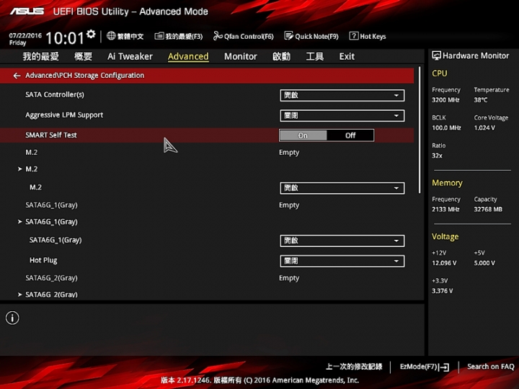Click the Search on FAQ link
519x389 pixels.
click(x=491, y=367)
